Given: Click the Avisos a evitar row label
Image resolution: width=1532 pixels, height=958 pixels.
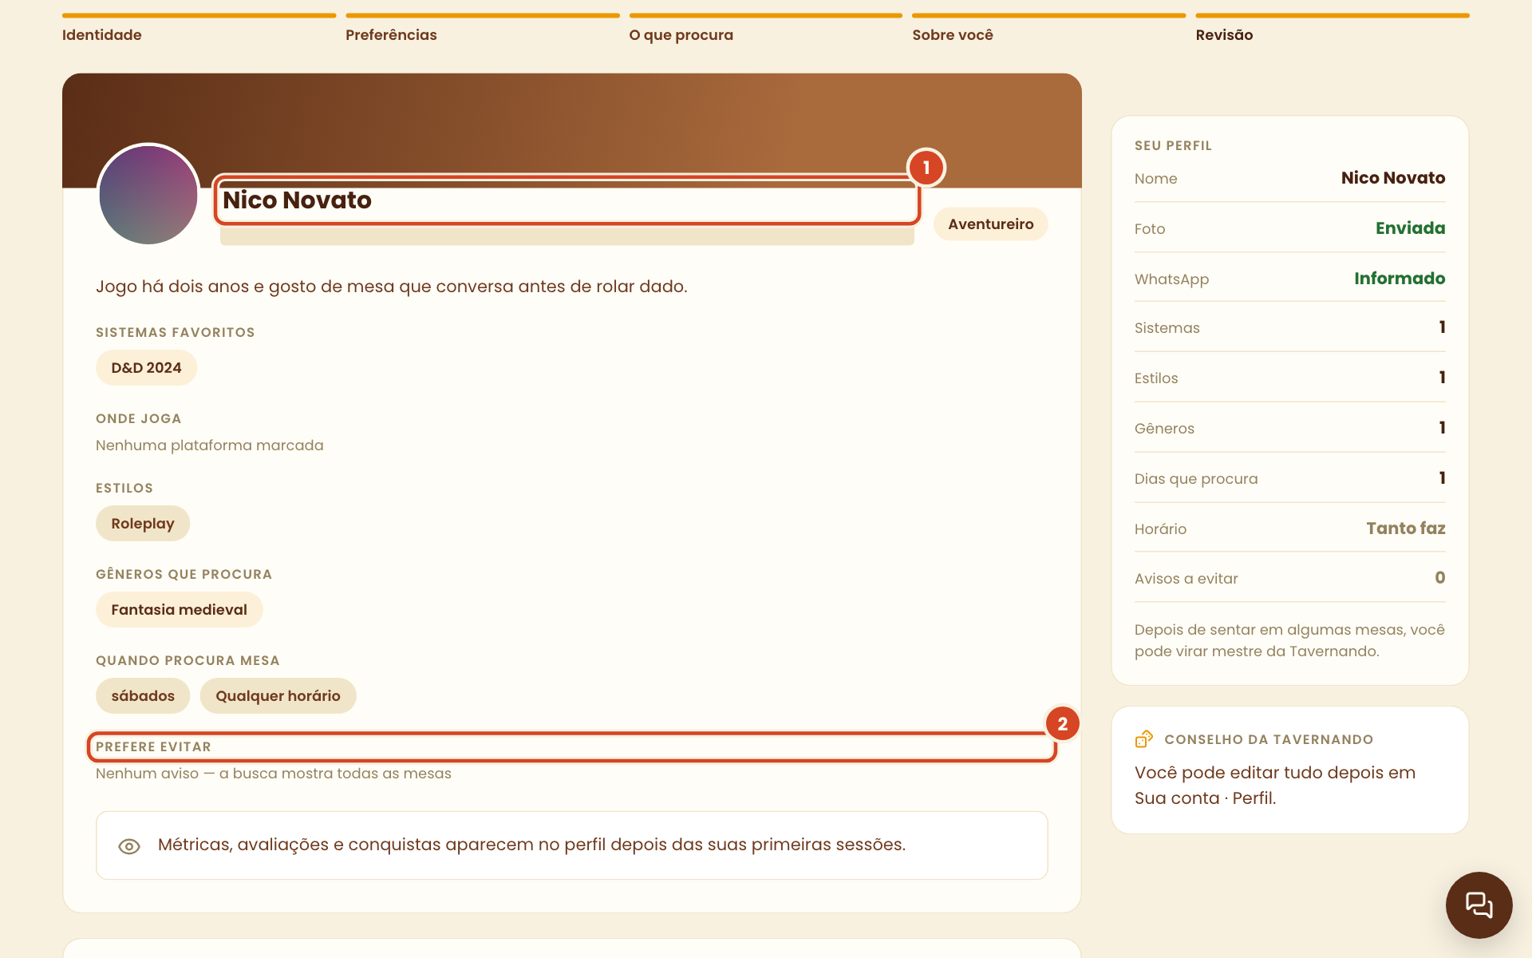Looking at the screenshot, I should click(x=1187, y=579).
